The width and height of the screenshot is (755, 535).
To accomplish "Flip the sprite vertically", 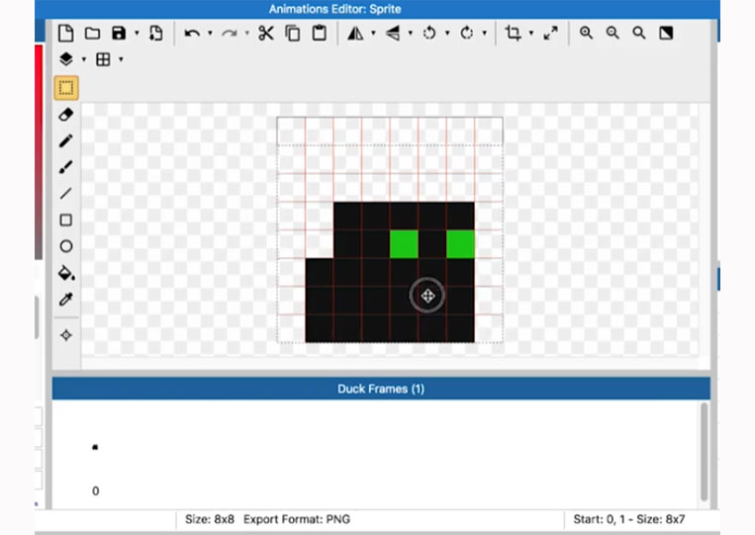I will [x=393, y=34].
